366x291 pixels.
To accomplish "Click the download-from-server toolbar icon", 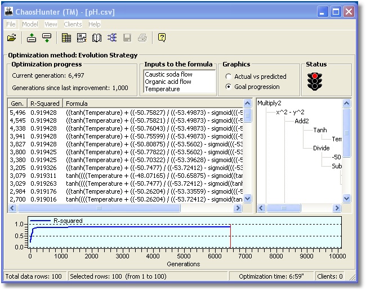I will tap(47, 38).
